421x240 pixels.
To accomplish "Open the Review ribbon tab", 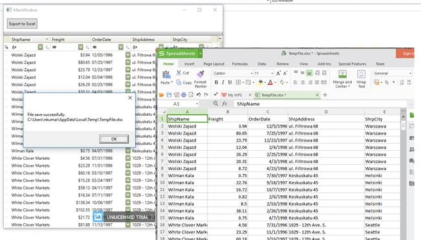I will tap(283, 64).
